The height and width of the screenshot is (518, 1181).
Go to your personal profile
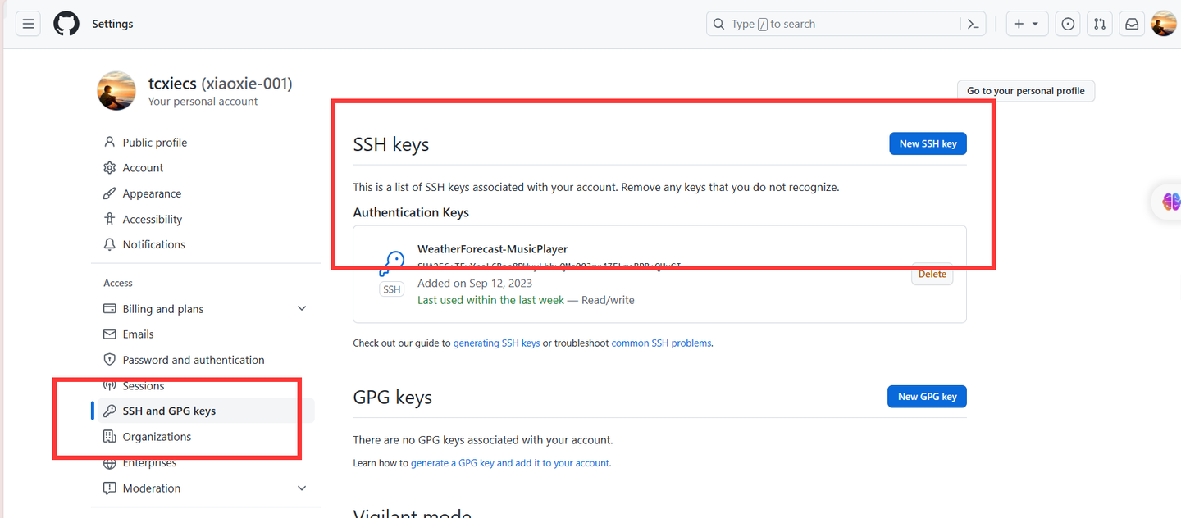coord(1026,90)
